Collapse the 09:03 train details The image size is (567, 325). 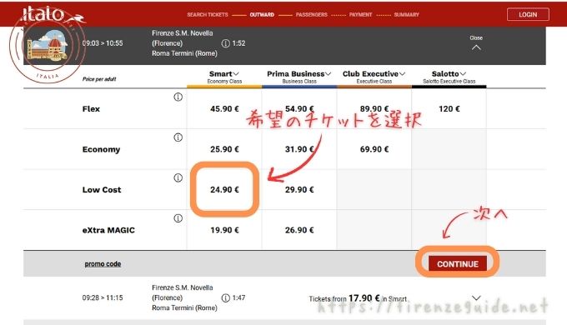476,43
